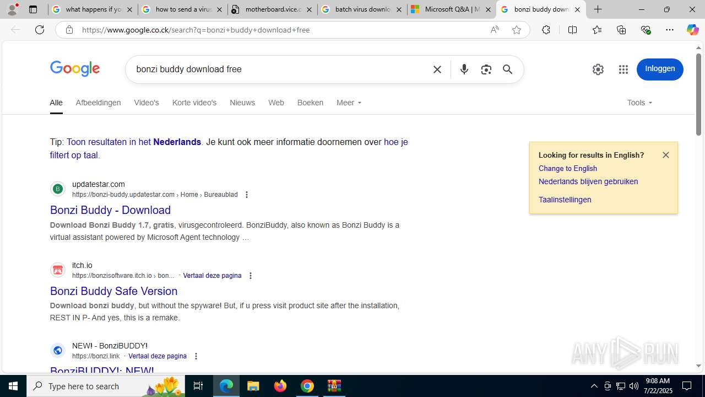Image resolution: width=705 pixels, height=397 pixels.
Task: View site information lock icon
Action: pyautogui.click(x=69, y=30)
